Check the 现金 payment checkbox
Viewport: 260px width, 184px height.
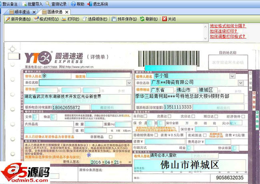(x=189, y=148)
